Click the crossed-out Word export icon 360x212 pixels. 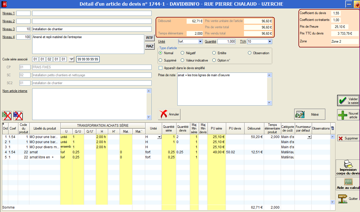point(18,115)
